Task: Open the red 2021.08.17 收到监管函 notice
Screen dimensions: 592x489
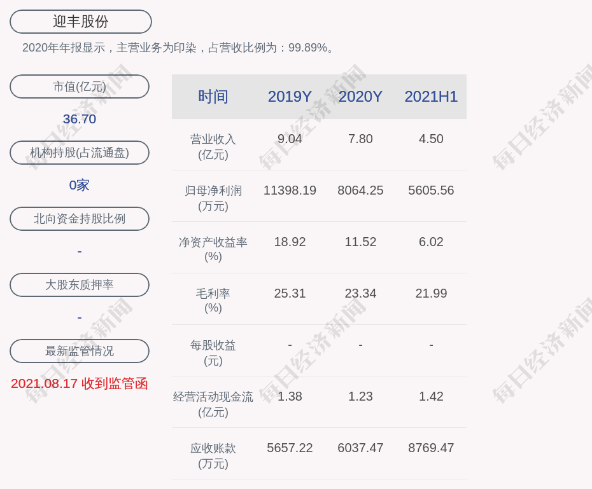Action: (80, 383)
